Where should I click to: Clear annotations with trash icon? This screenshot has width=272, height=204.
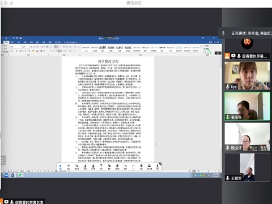click(x=141, y=167)
